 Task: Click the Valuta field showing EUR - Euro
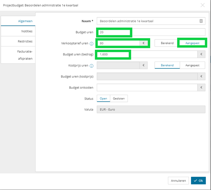151,109
